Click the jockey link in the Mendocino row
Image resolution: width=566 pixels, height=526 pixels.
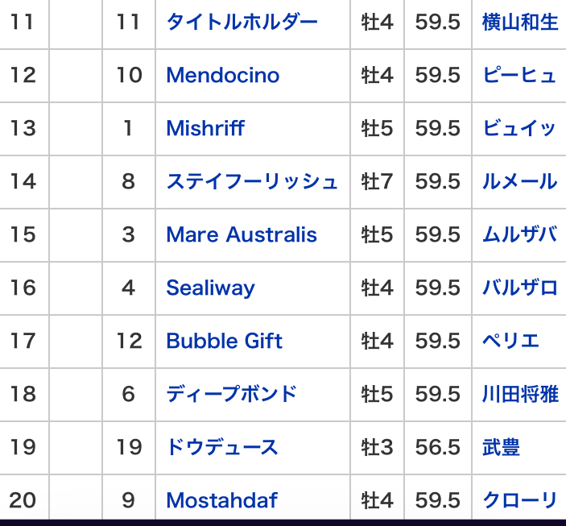click(520, 75)
